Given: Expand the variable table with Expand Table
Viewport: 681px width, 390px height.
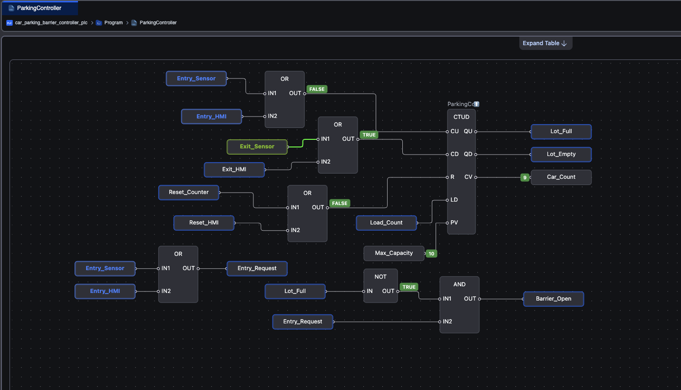Looking at the screenshot, I should (x=545, y=43).
